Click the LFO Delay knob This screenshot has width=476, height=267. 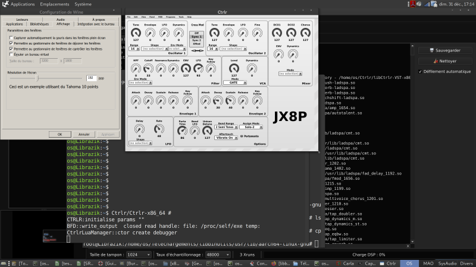point(139,129)
